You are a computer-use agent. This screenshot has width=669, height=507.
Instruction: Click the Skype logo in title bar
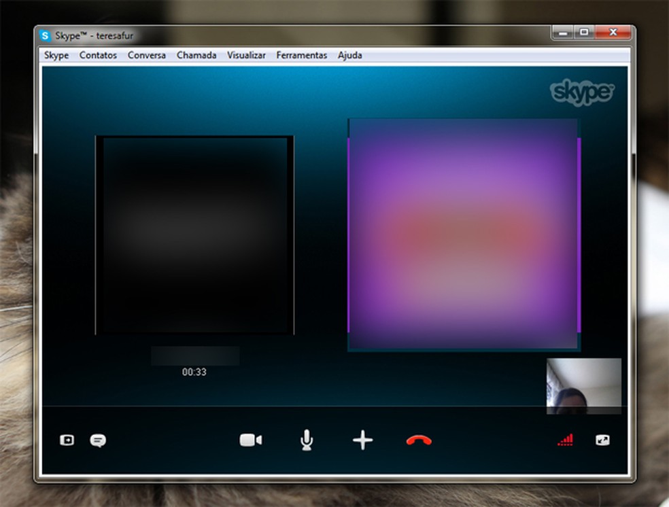tap(45, 35)
